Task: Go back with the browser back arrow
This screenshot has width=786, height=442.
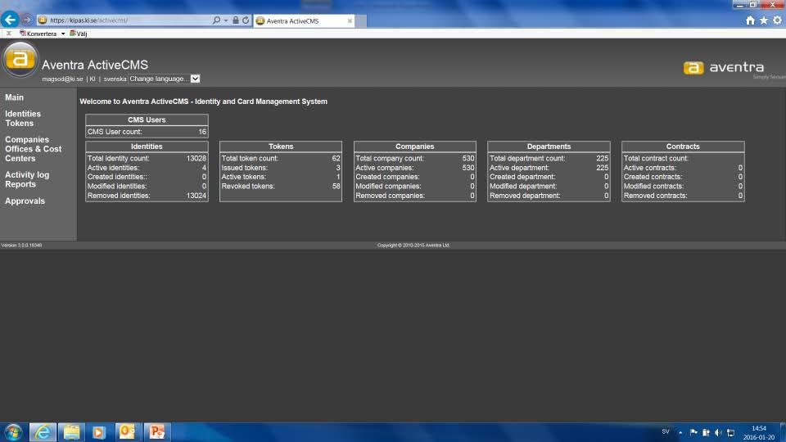Action: 10,20
